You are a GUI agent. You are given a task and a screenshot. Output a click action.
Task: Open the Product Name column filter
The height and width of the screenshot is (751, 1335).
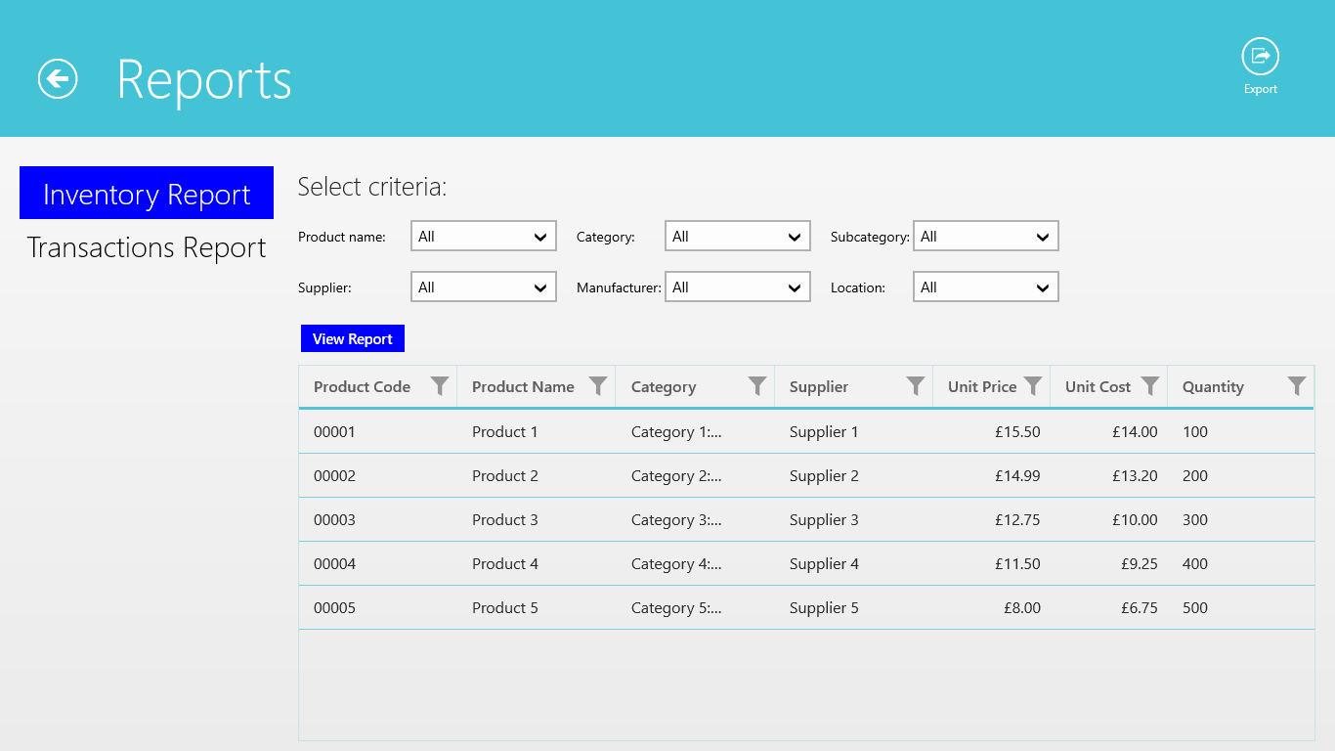coord(598,386)
